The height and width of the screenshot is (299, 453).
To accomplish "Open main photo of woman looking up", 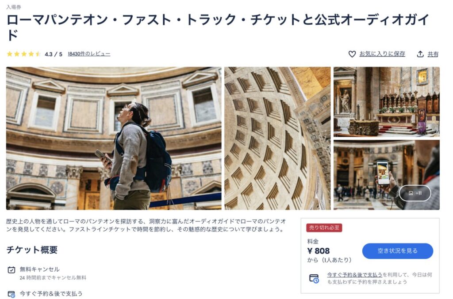I will point(114,138).
